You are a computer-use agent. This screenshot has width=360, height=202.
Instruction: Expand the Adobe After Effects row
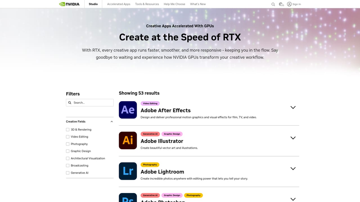[293, 107]
